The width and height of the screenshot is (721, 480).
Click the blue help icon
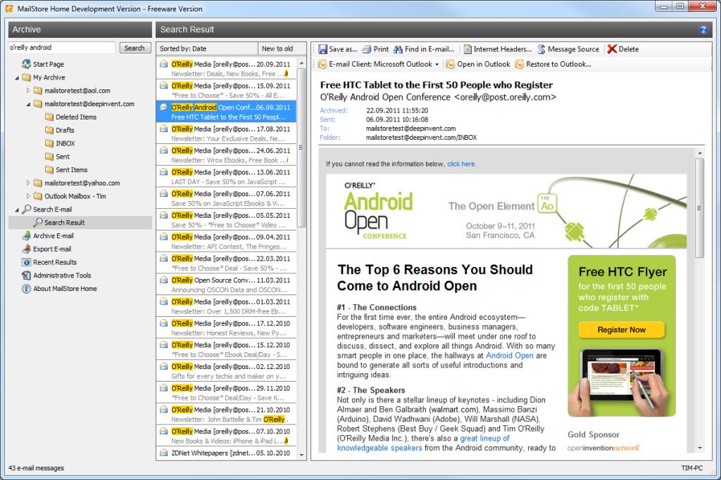pos(703,30)
